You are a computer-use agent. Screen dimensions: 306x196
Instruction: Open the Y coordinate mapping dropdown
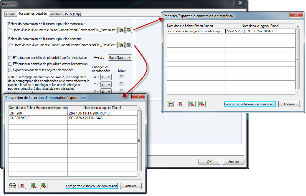point(106,84)
